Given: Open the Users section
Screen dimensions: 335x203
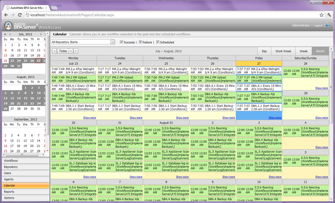Looking at the screenshot, I should click(x=26, y=173).
